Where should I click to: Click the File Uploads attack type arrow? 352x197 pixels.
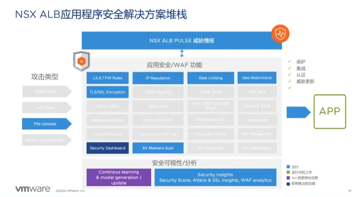click(47, 124)
